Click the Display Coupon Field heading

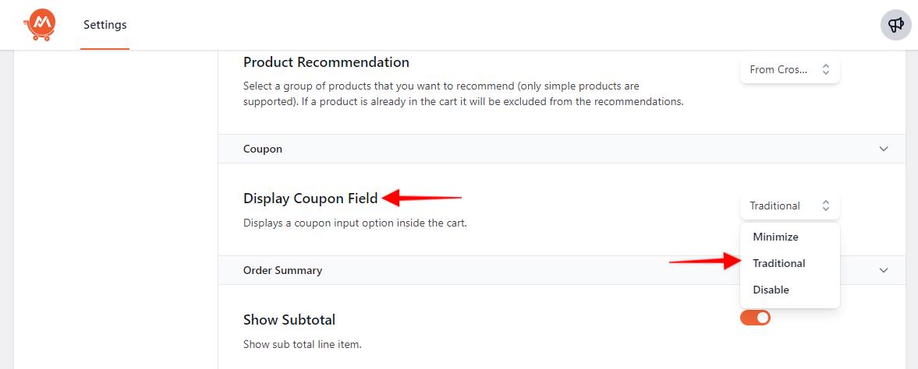pos(310,199)
